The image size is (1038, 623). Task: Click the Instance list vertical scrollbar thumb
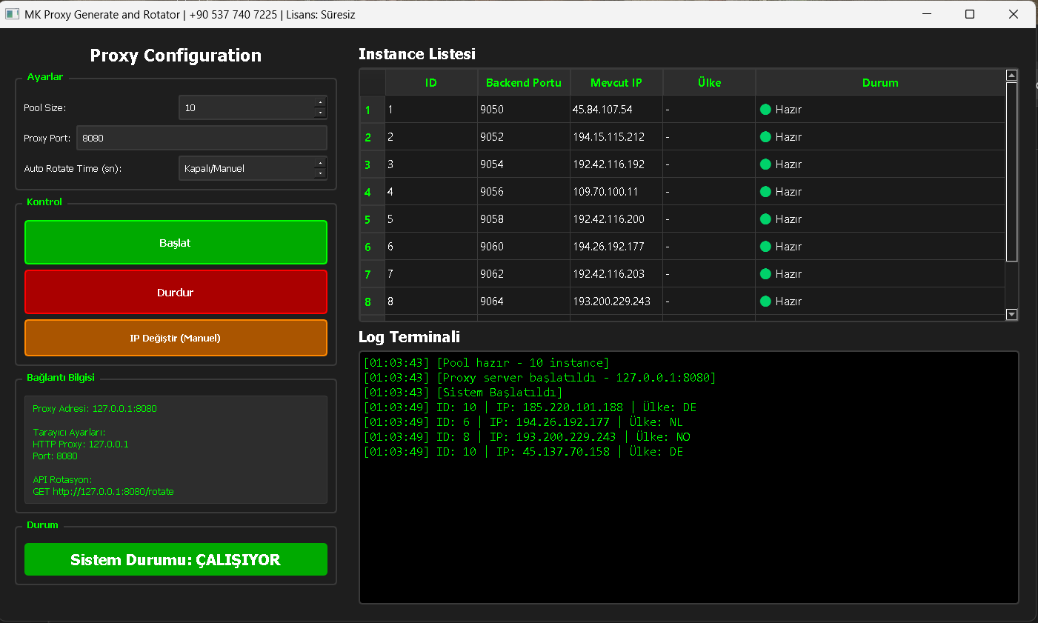(x=1012, y=171)
